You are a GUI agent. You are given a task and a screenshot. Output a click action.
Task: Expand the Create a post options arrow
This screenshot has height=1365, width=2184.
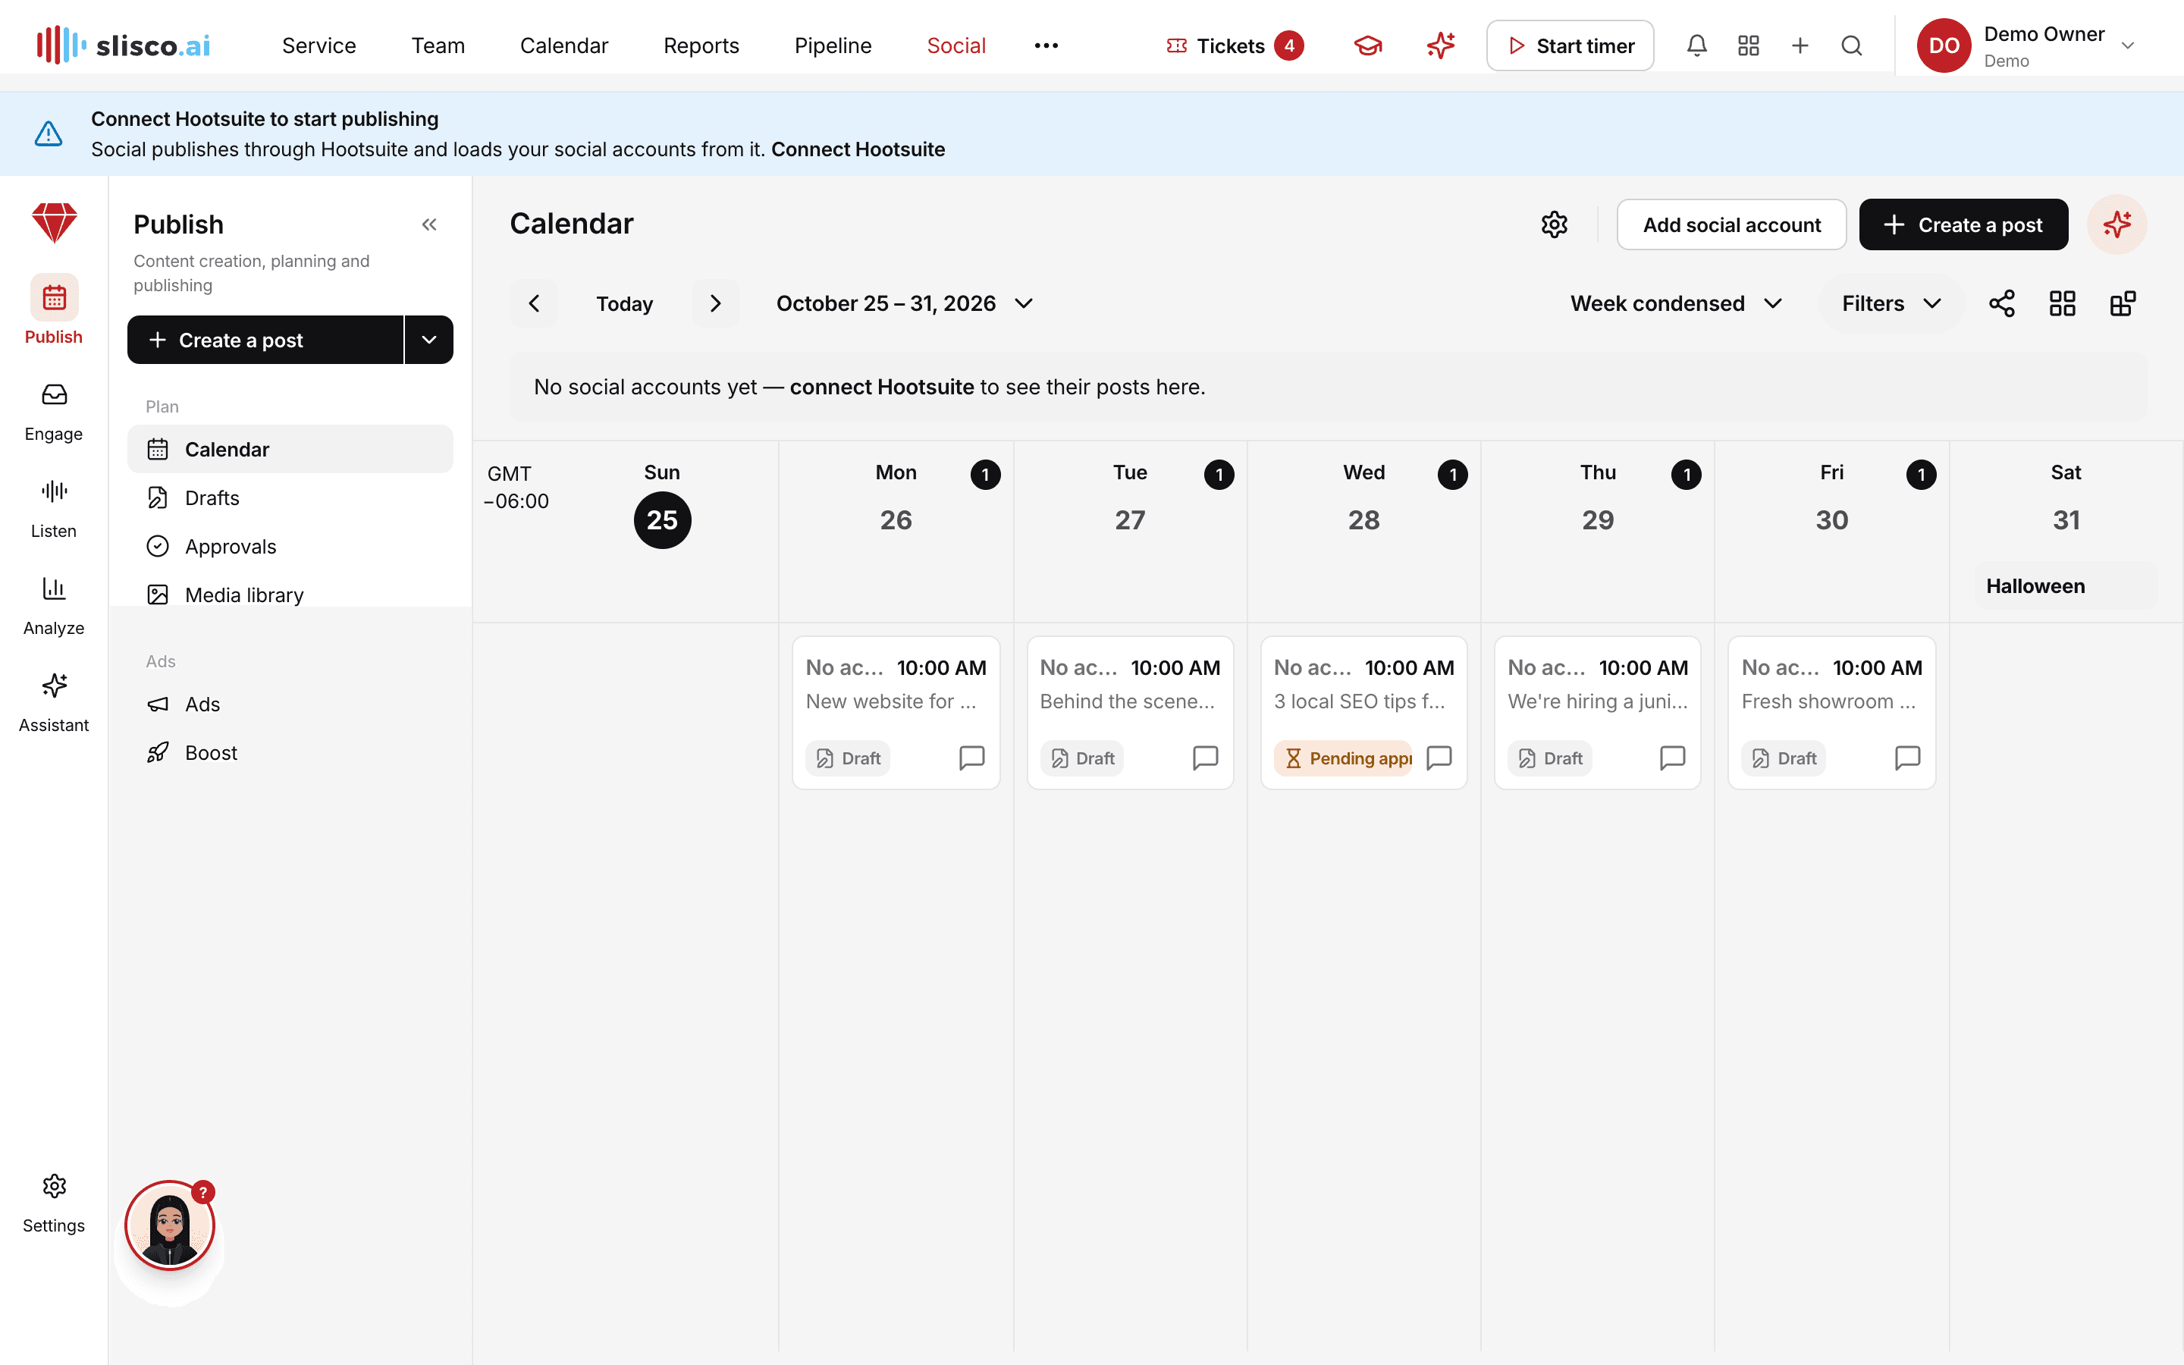click(x=428, y=340)
